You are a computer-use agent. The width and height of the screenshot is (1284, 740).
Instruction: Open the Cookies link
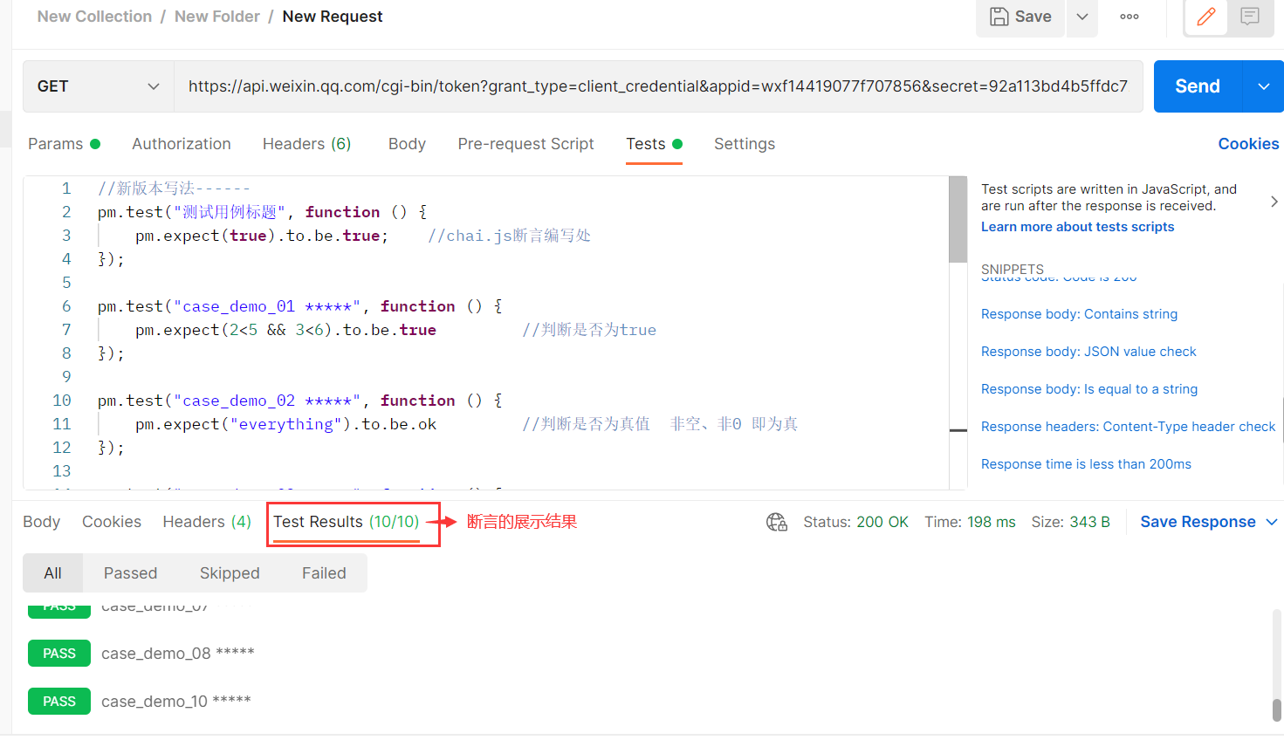[1248, 144]
